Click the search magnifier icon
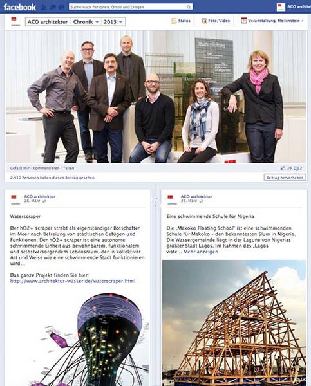 coord(189,7)
